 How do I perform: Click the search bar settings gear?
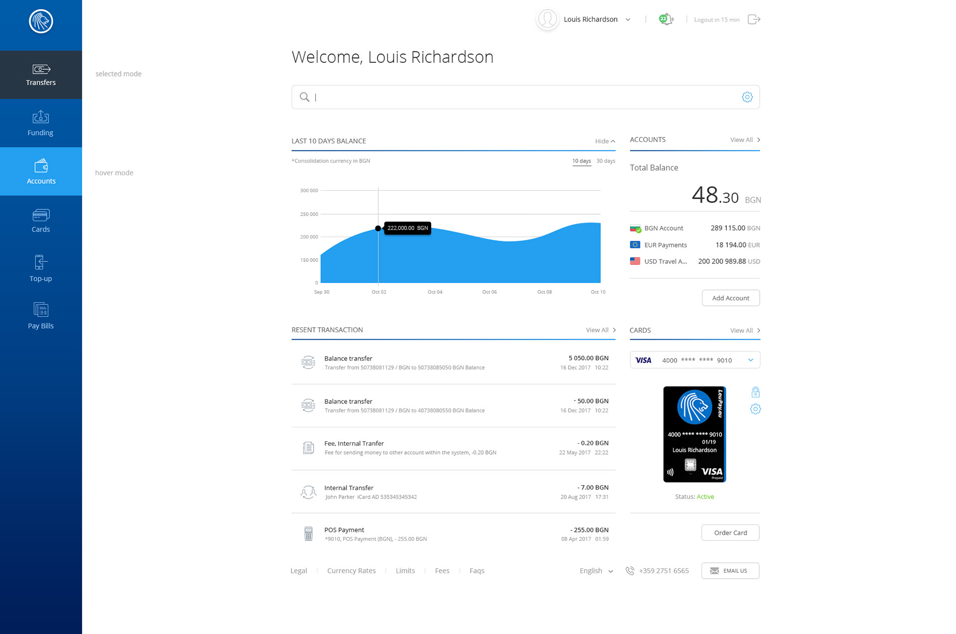747,97
